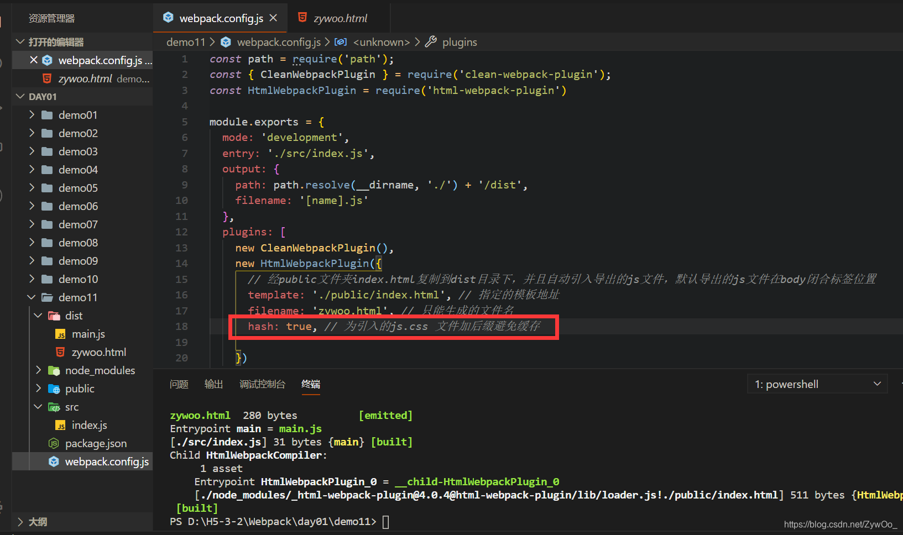Click line number 18 in the gutter

(x=181, y=326)
